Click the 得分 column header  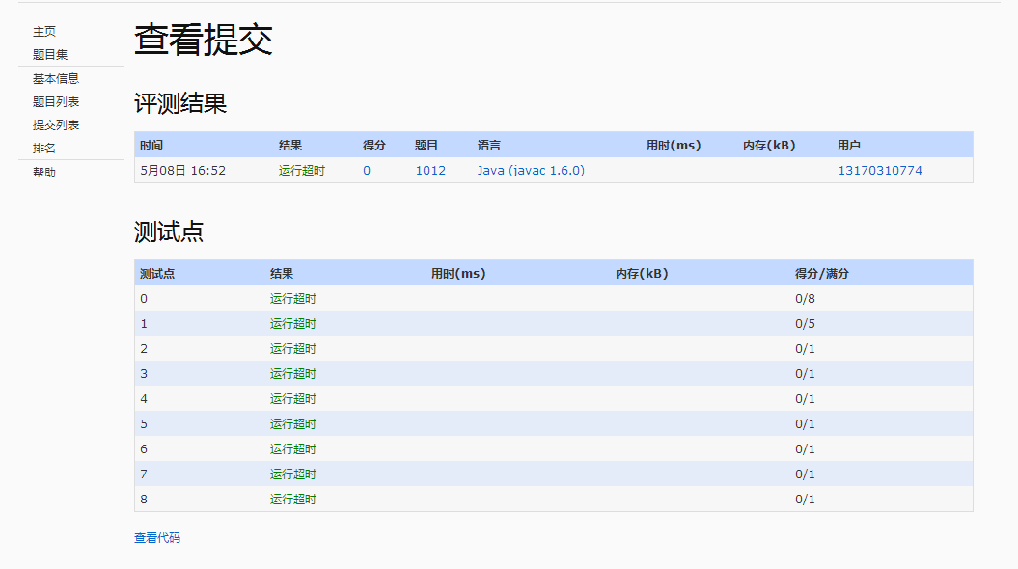coord(374,146)
